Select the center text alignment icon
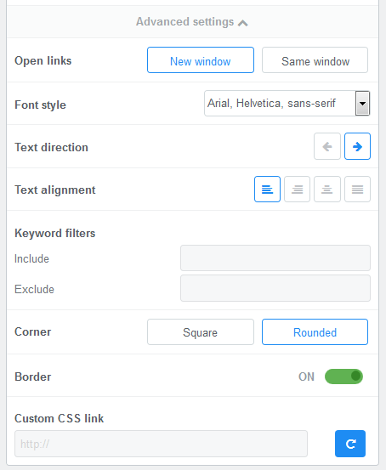The height and width of the screenshot is (470, 386). pos(327,190)
